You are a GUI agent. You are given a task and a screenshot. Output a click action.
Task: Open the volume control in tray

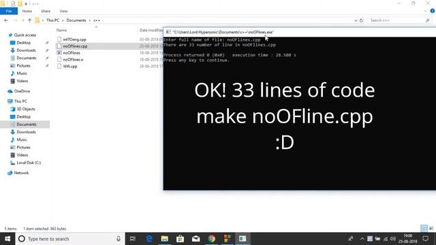click(x=393, y=239)
